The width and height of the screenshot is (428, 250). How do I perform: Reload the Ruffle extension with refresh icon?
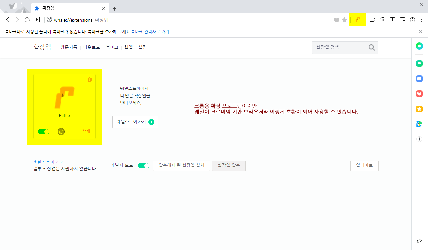pyautogui.click(x=61, y=132)
